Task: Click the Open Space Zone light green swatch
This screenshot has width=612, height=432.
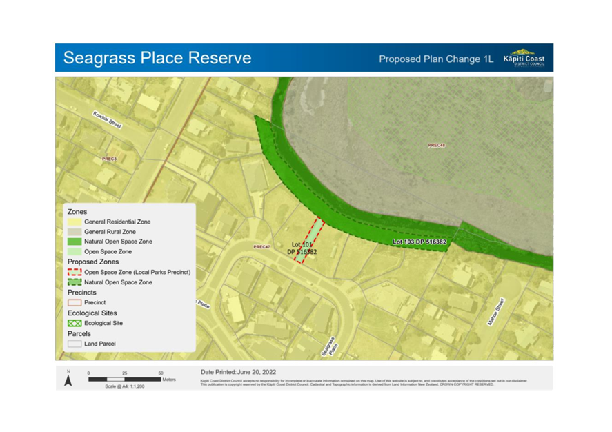Action: 75,252
